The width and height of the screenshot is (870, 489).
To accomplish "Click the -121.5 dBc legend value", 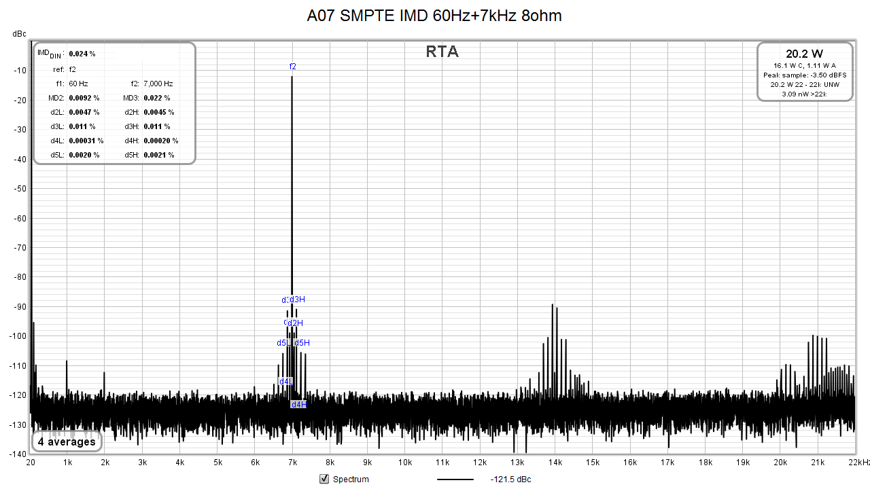I will [x=510, y=479].
